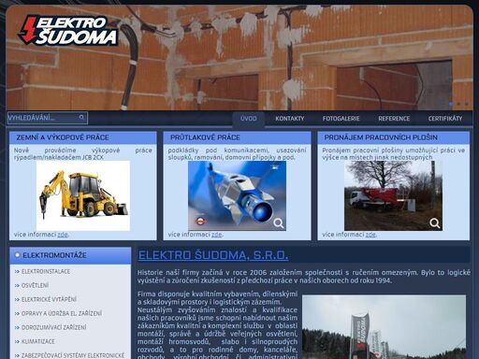Click zde link under zemní práce

click(x=63, y=235)
